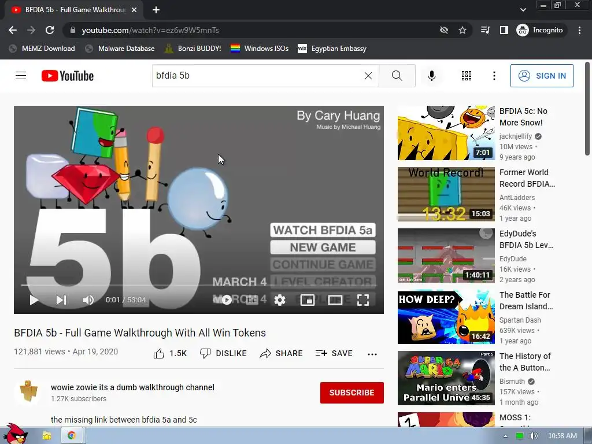Open the Windows ISOs bookmark

(260, 49)
